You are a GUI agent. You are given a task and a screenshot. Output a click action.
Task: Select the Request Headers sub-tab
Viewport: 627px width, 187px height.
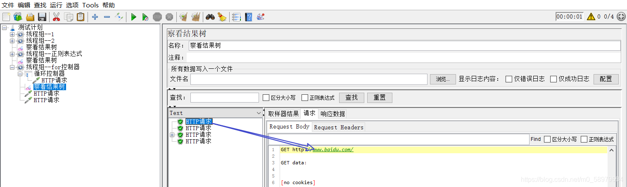coord(339,127)
